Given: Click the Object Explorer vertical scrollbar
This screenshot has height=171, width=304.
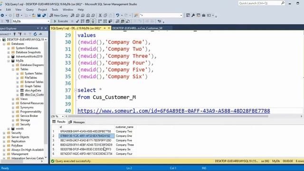Looking at the screenshot, I should [46, 92].
